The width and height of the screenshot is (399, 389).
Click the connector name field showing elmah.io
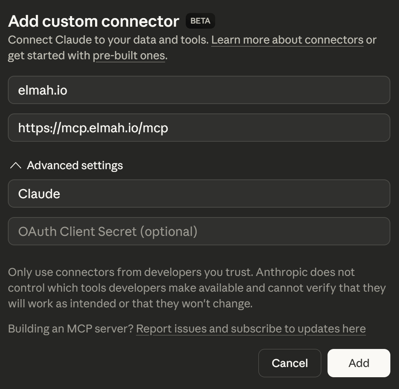[199, 90]
